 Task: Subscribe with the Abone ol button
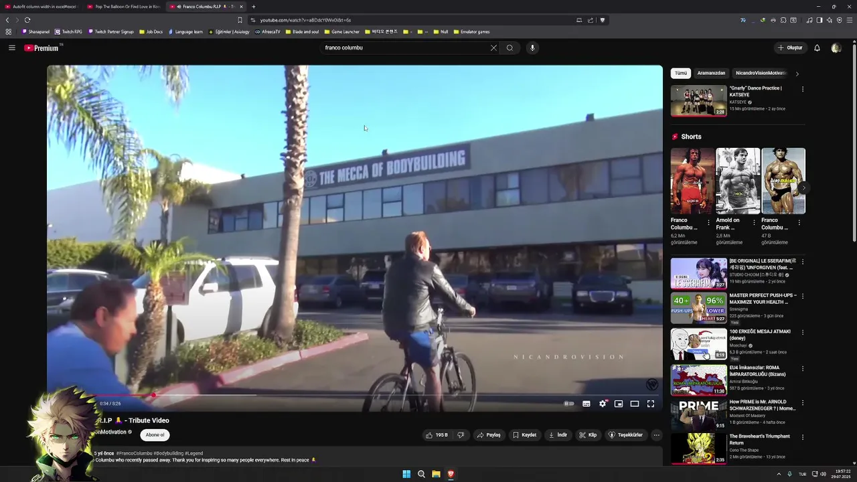tap(155, 435)
